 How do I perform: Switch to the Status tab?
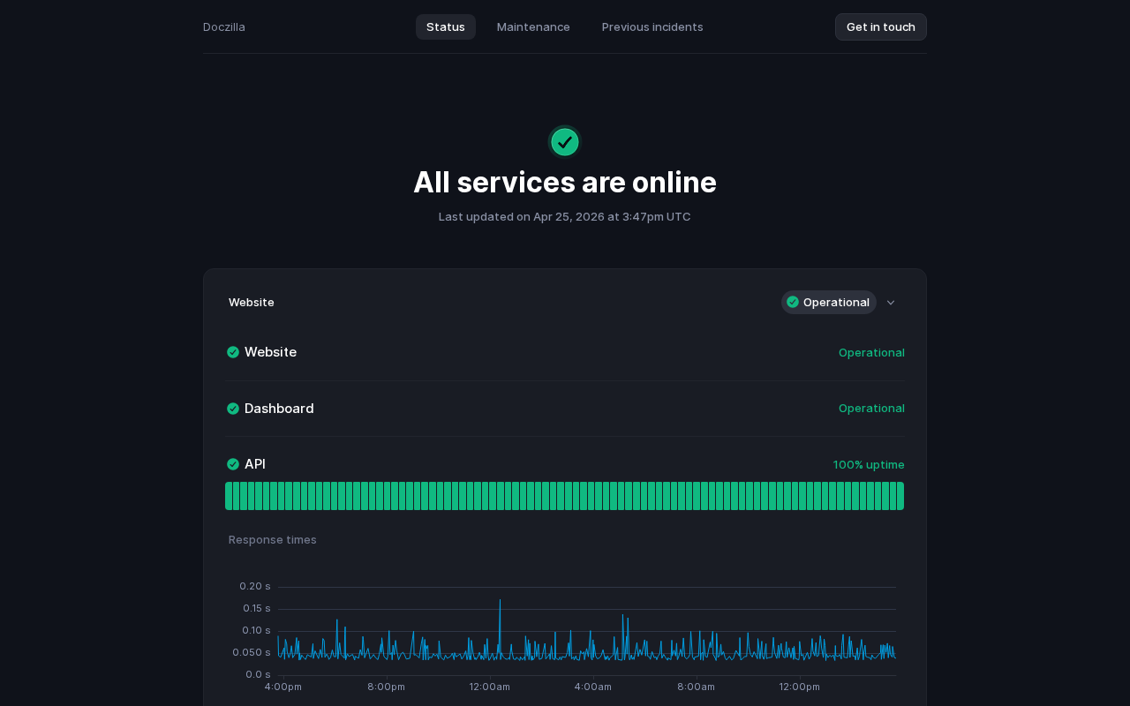(445, 26)
